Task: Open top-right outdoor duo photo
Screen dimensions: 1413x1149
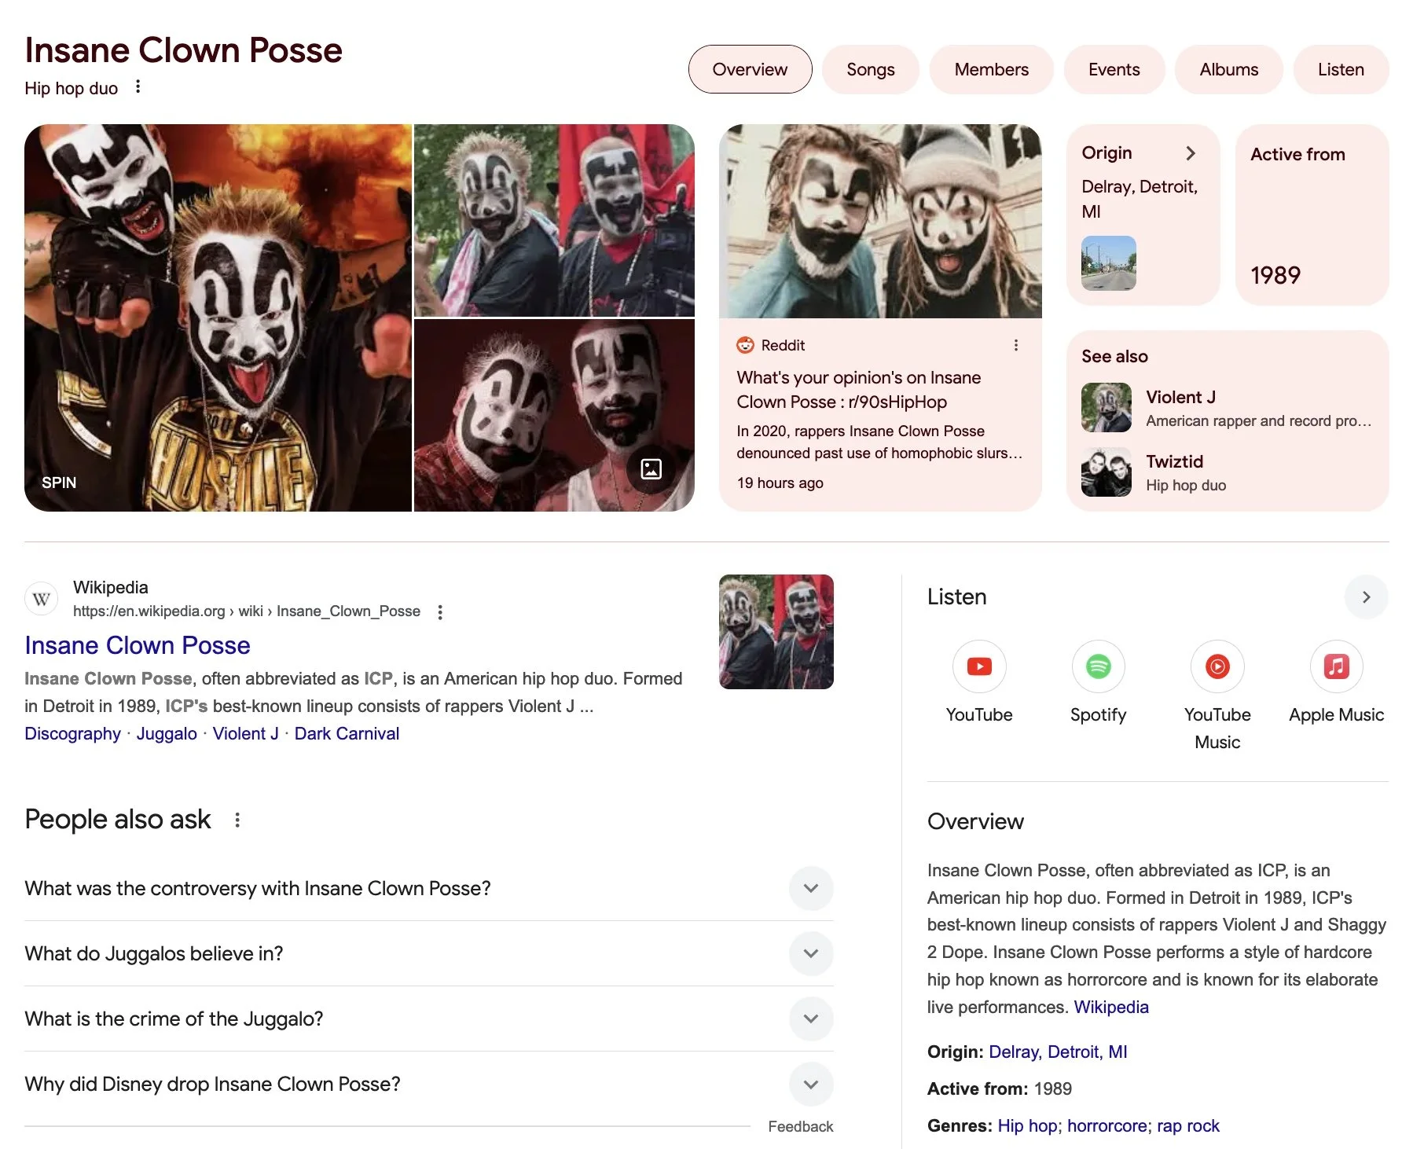Action: (554, 220)
